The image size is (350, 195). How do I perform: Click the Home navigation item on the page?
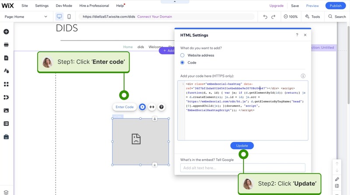point(128,47)
